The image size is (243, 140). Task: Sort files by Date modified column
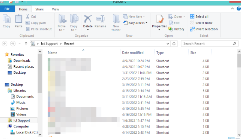[133, 53]
